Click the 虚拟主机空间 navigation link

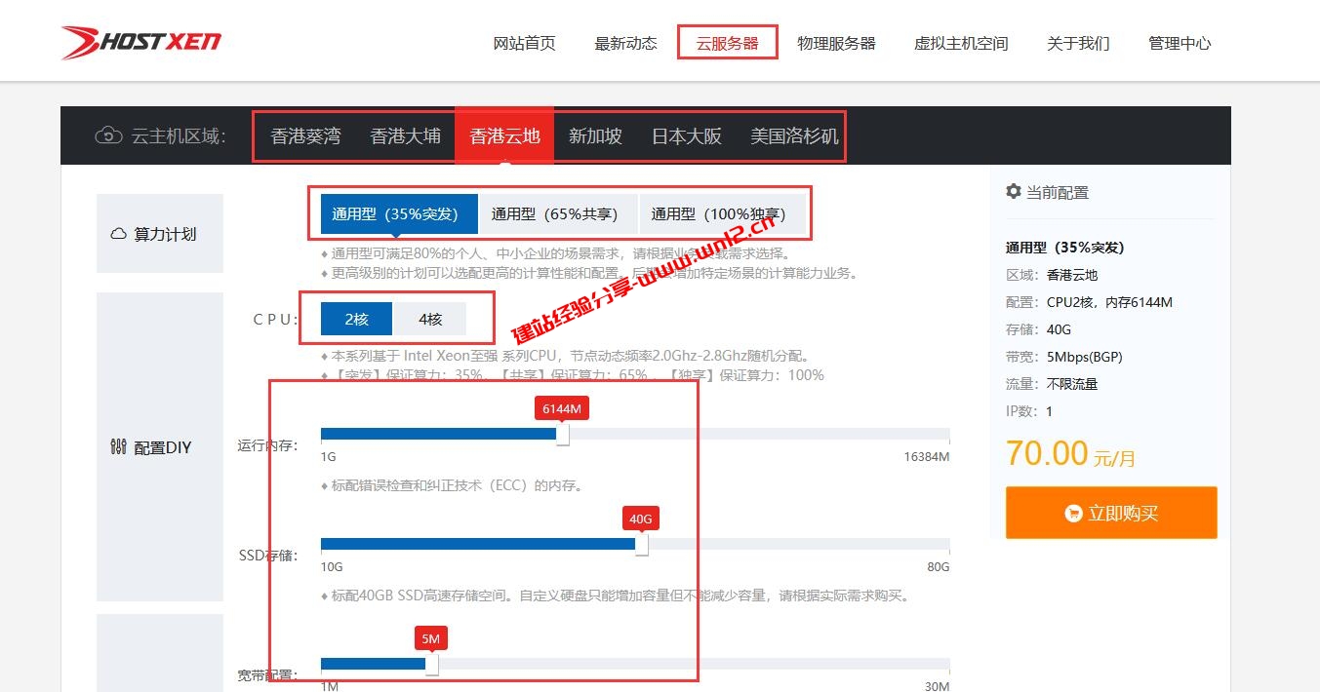961,43
